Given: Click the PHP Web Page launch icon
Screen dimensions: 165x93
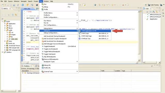Looking at the screenshot, I should pyautogui.click(x=80, y=36).
